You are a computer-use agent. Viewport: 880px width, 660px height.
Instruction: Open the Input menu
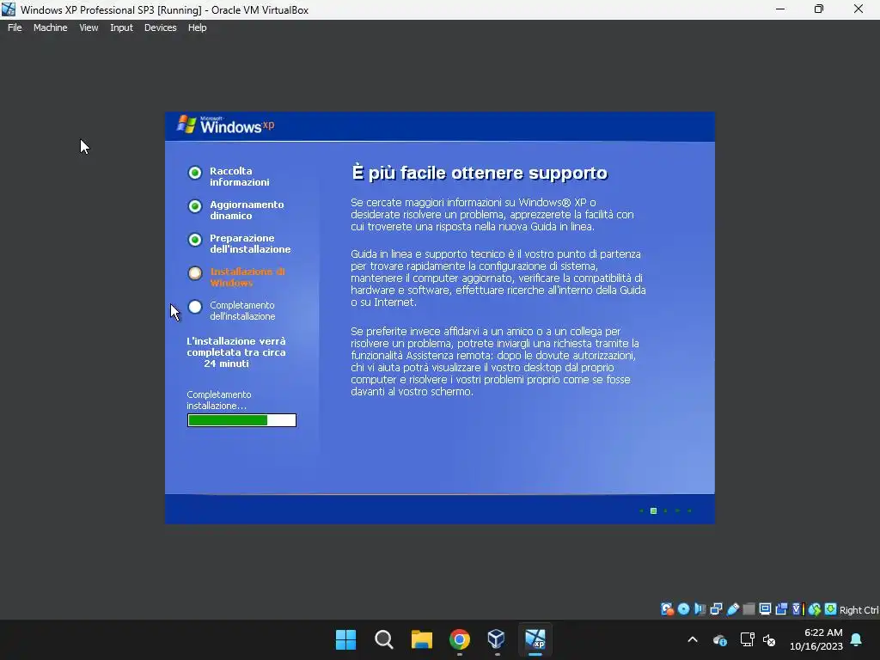tap(121, 27)
